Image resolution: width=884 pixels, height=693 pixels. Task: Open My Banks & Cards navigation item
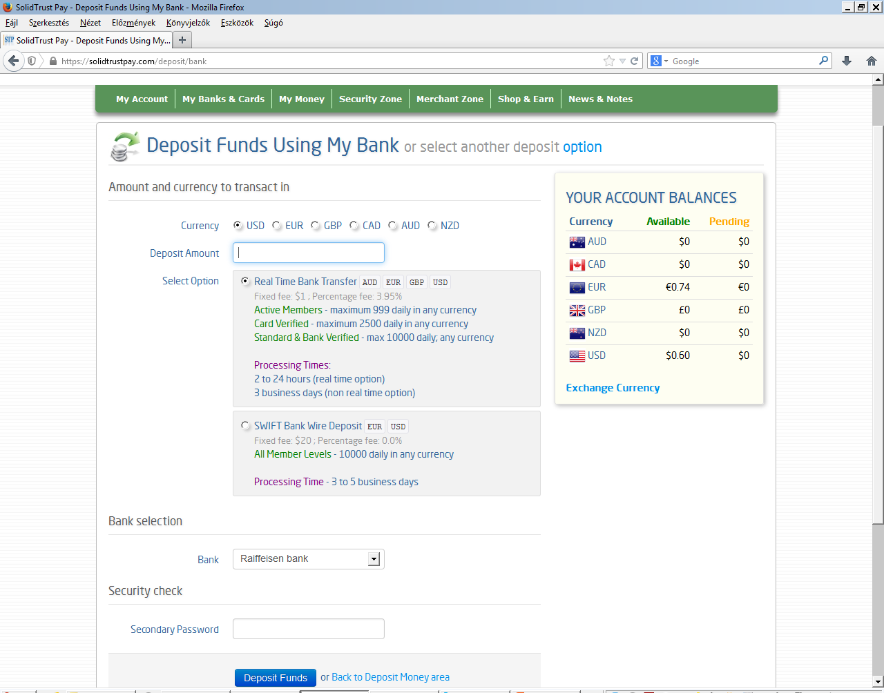[223, 99]
